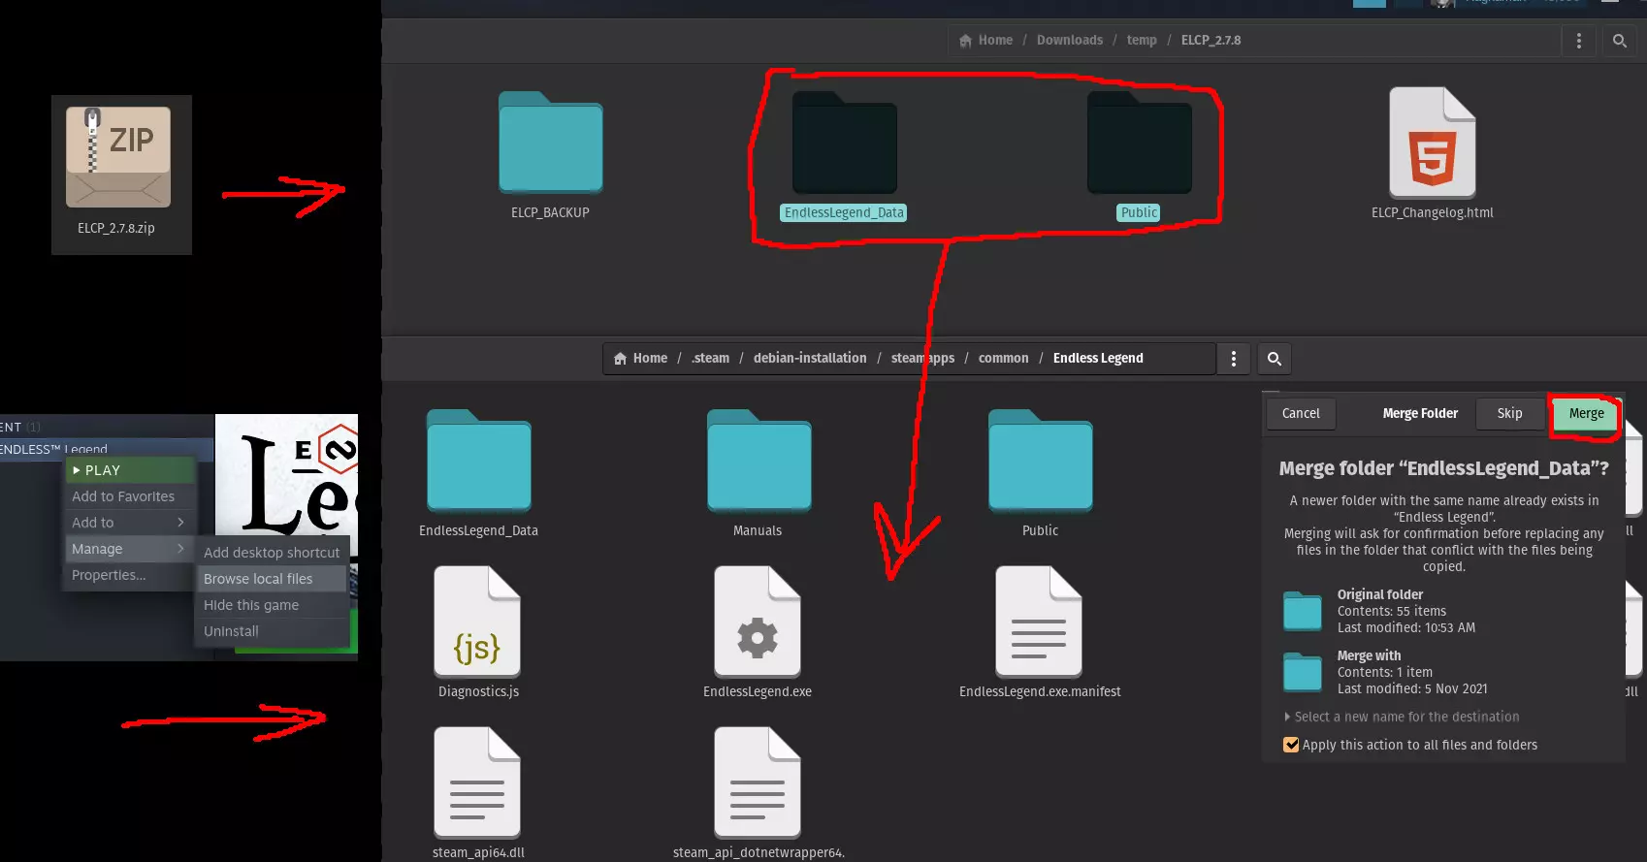Viewport: 1647px width, 862px height.
Task: Open the ELCP_Changelog.html file icon
Action: pyautogui.click(x=1433, y=143)
